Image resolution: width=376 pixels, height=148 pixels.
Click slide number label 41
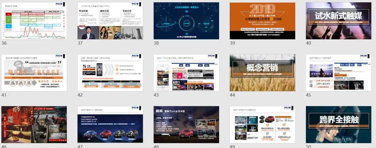pos(3,95)
